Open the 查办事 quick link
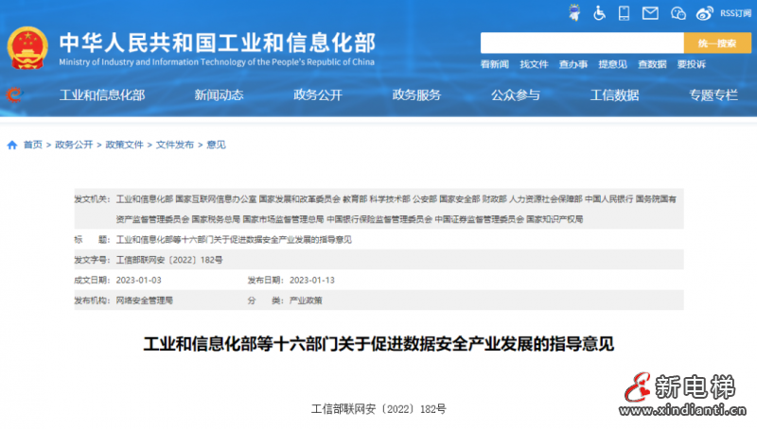757x429 pixels. pos(573,64)
